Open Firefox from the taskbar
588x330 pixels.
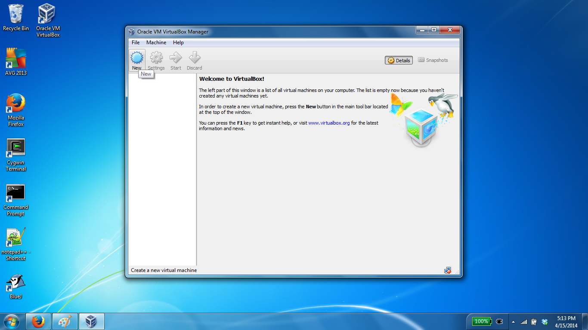coord(38,321)
